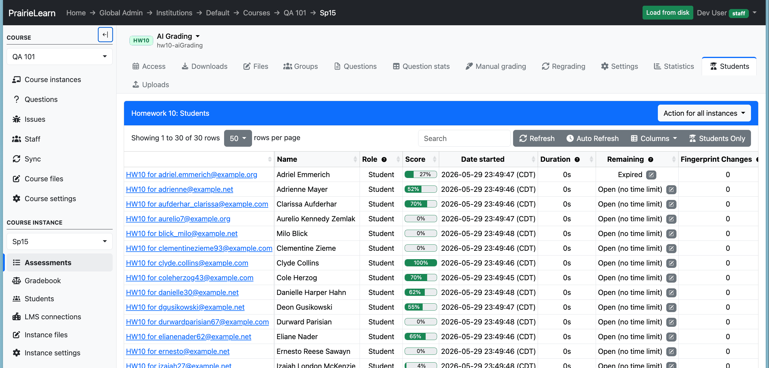Open the Manual grading tab
The width and height of the screenshot is (769, 368).
496,66
